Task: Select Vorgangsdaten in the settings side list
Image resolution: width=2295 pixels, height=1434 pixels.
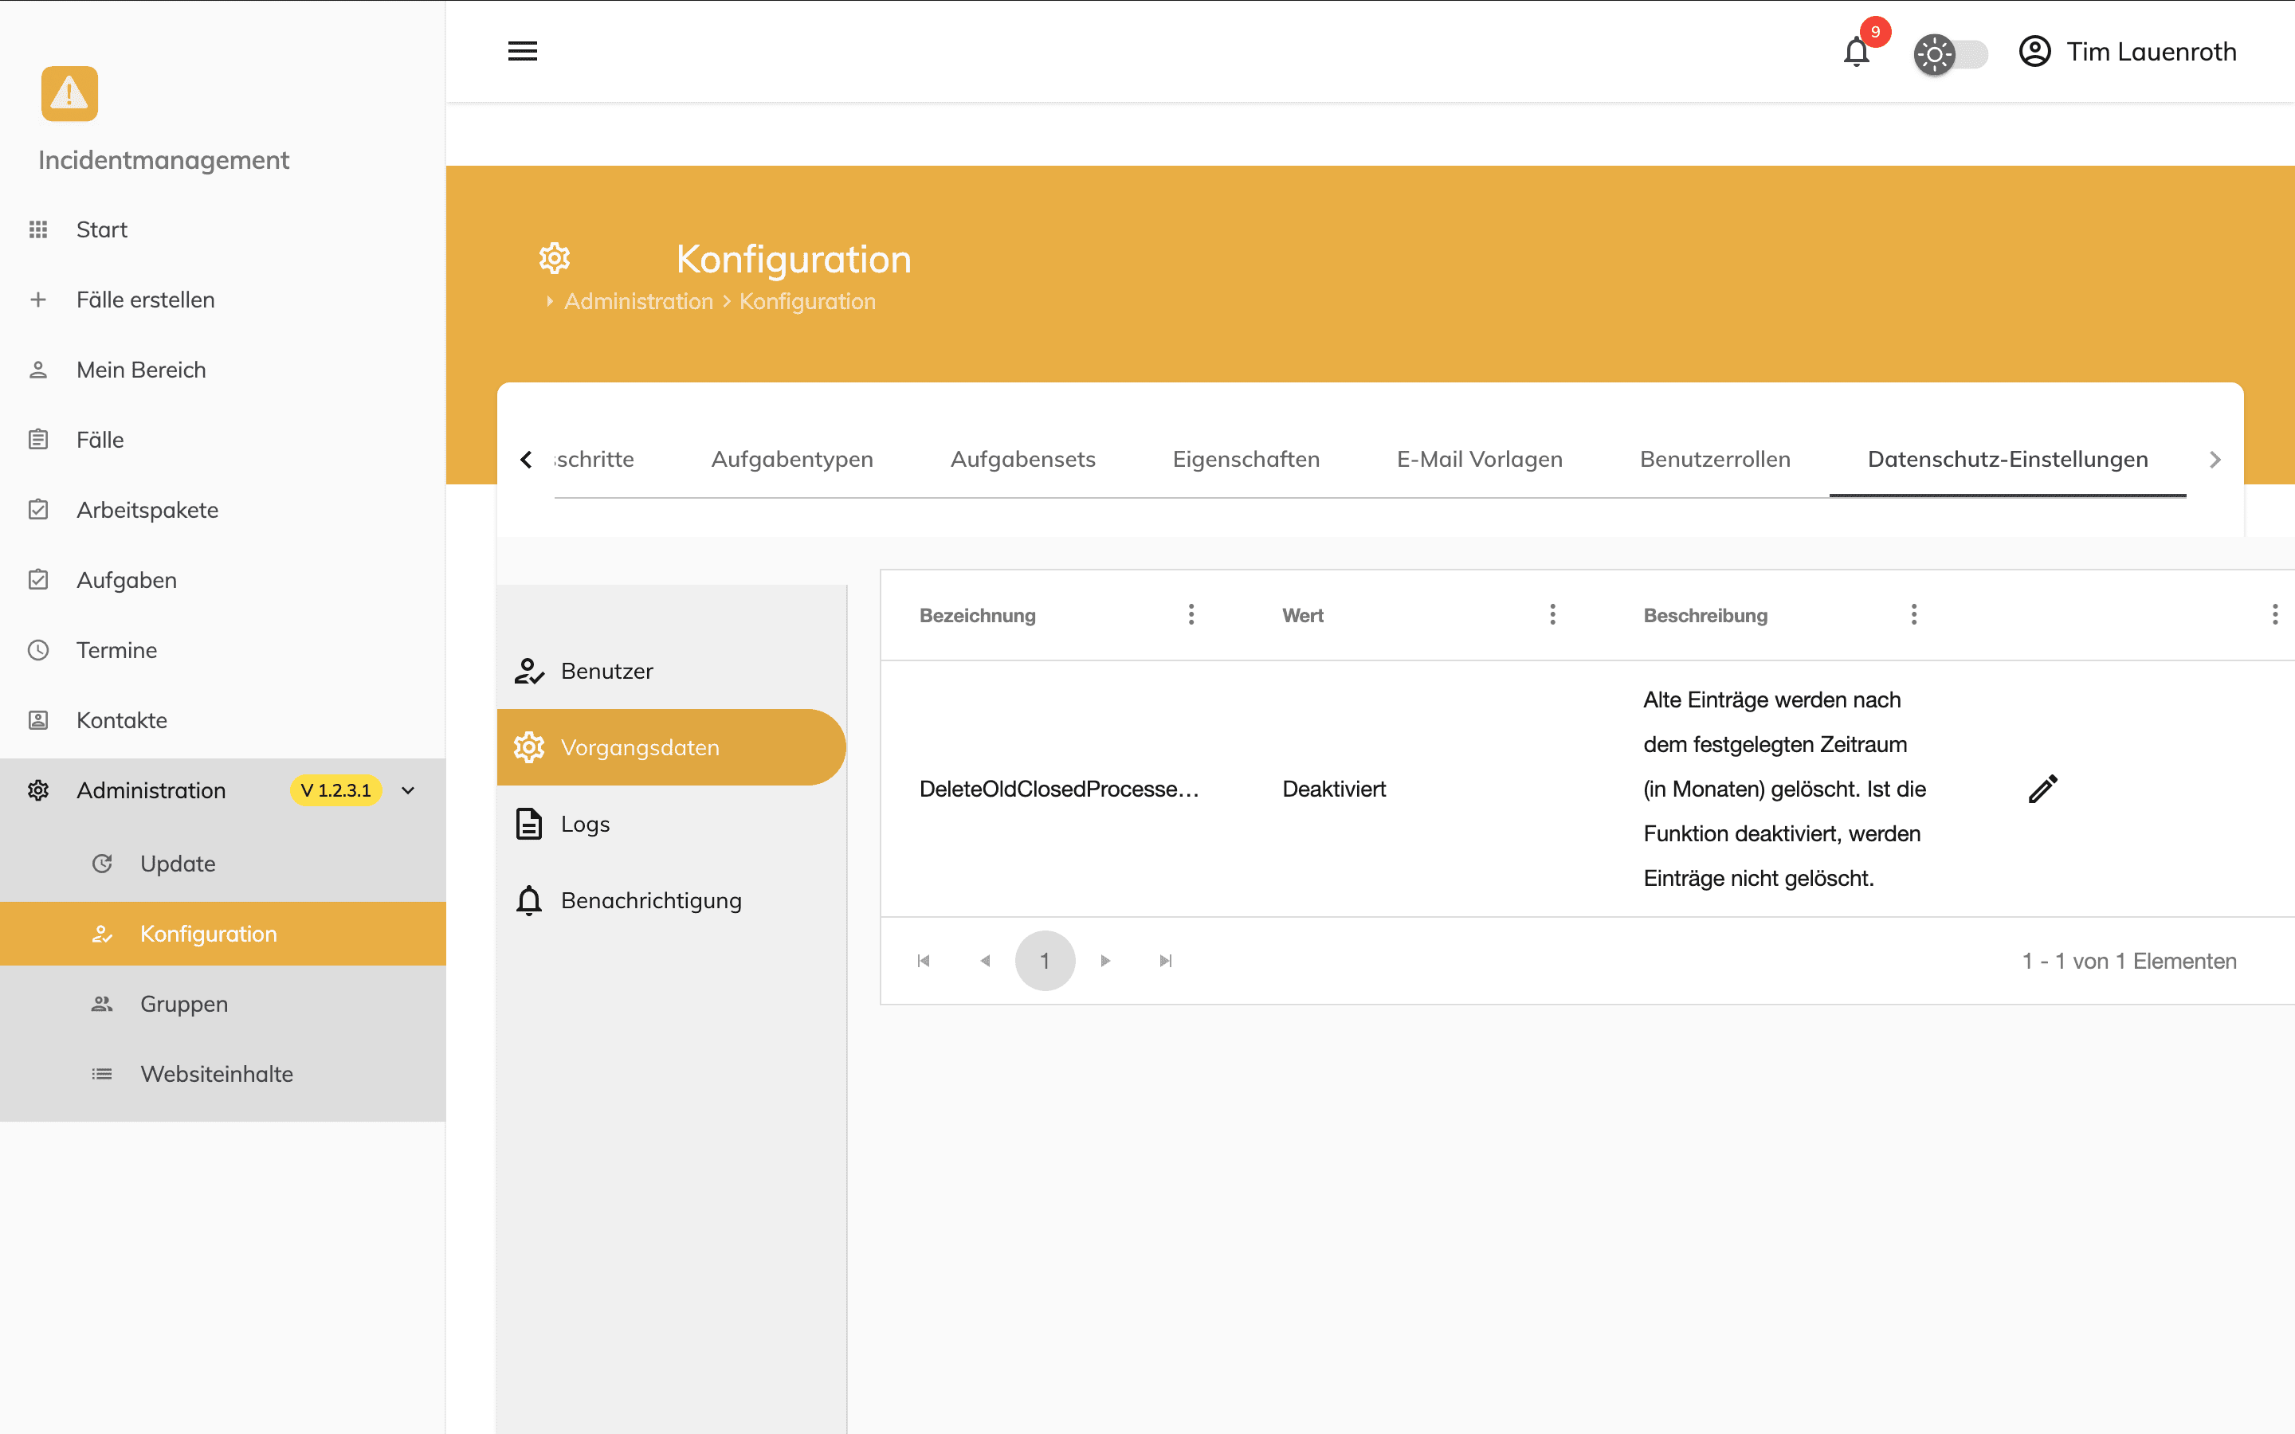Action: pos(672,748)
